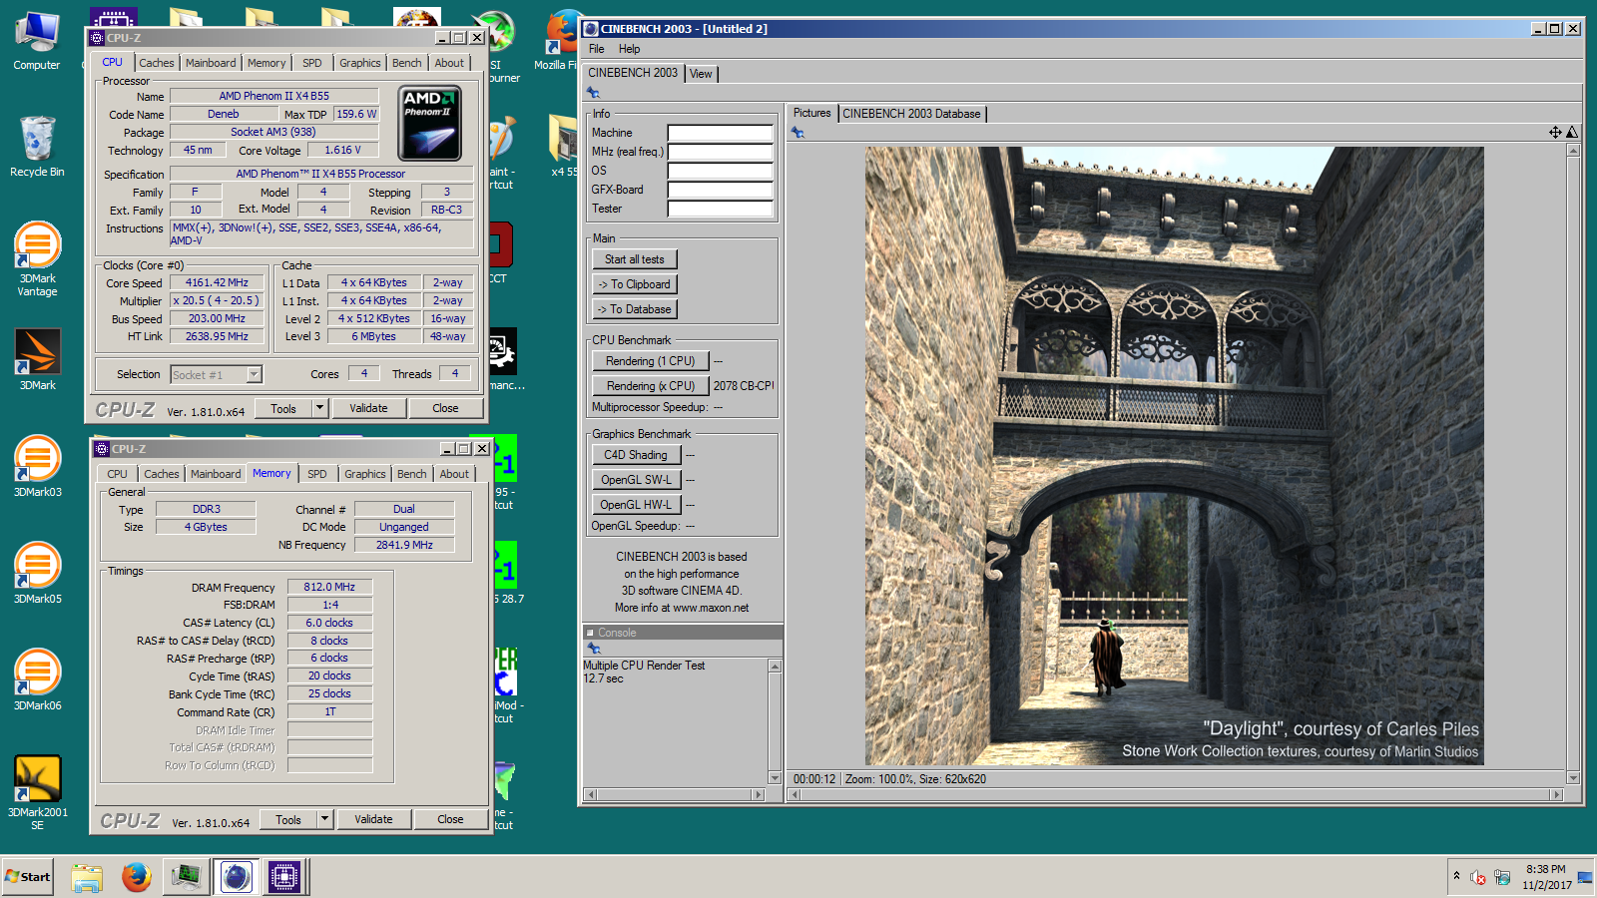This screenshot has height=898, width=1597.
Task: Select the Pictures tab
Action: [x=811, y=113]
